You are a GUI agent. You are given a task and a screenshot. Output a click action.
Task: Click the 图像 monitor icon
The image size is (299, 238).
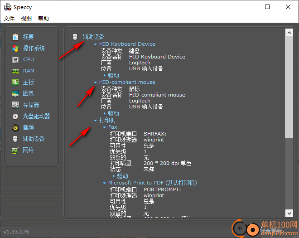point(15,94)
